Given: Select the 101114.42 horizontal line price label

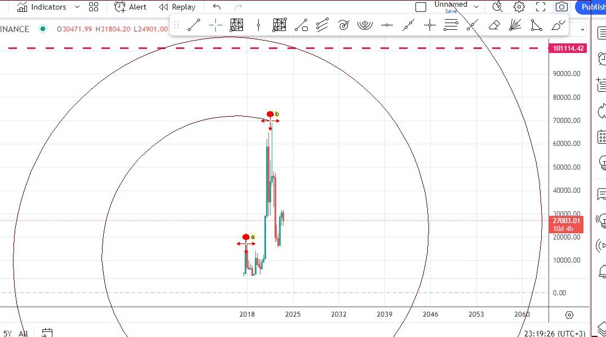Looking at the screenshot, I should [x=568, y=48].
